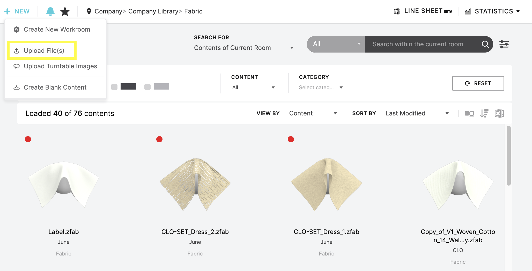532x271 pixels.
Task: Click the dark color swatch in the filter bar
Action: pyautogui.click(x=128, y=87)
